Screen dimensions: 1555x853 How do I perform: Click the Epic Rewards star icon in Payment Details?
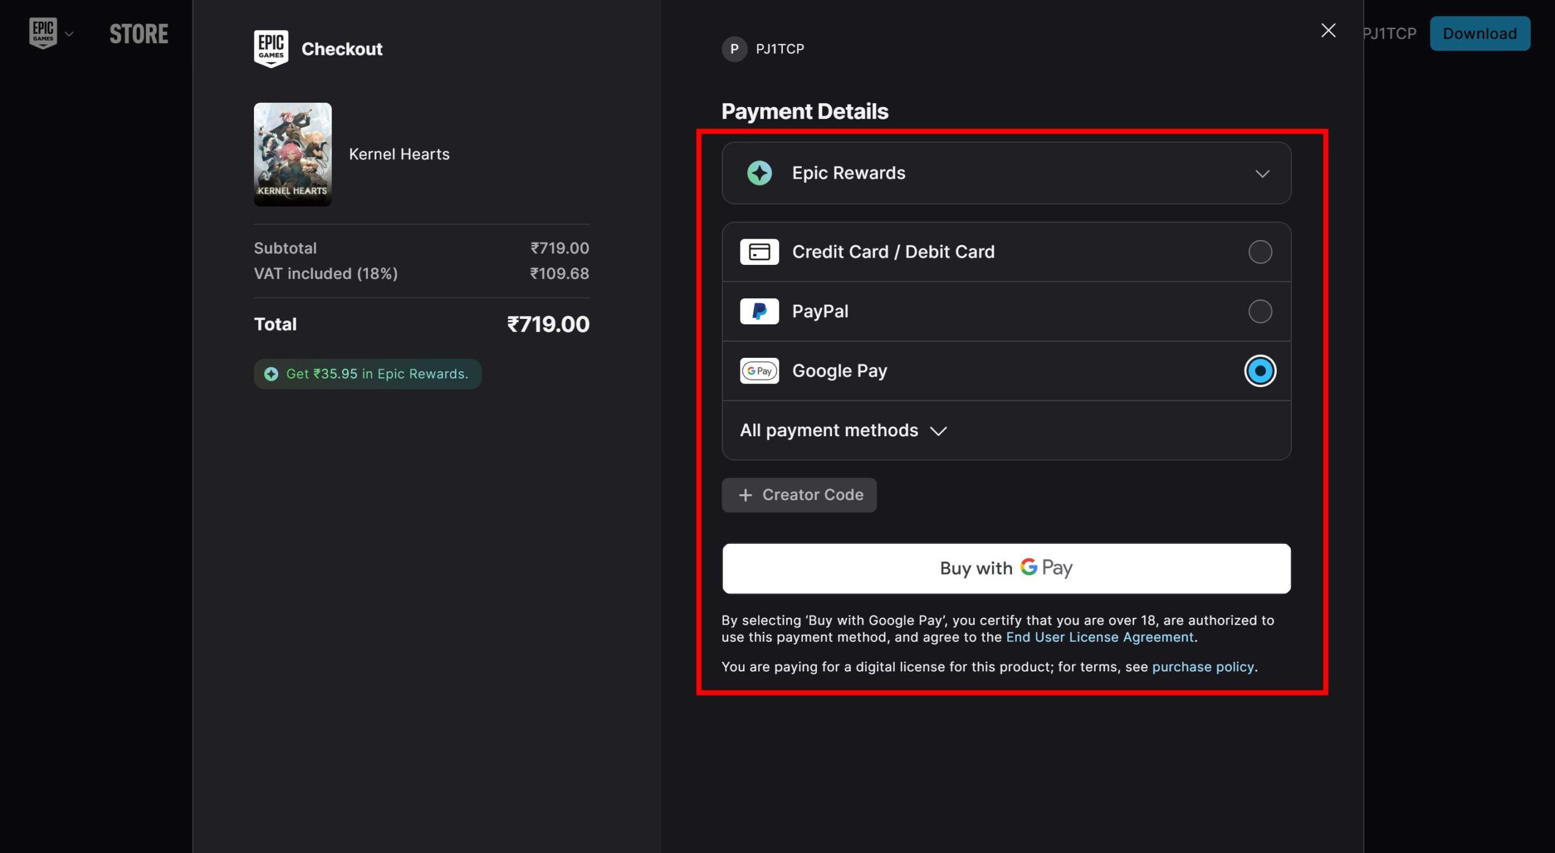click(759, 173)
